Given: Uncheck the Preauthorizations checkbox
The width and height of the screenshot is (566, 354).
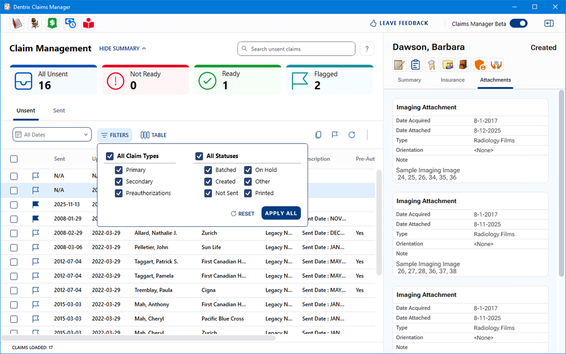Looking at the screenshot, I should point(119,193).
